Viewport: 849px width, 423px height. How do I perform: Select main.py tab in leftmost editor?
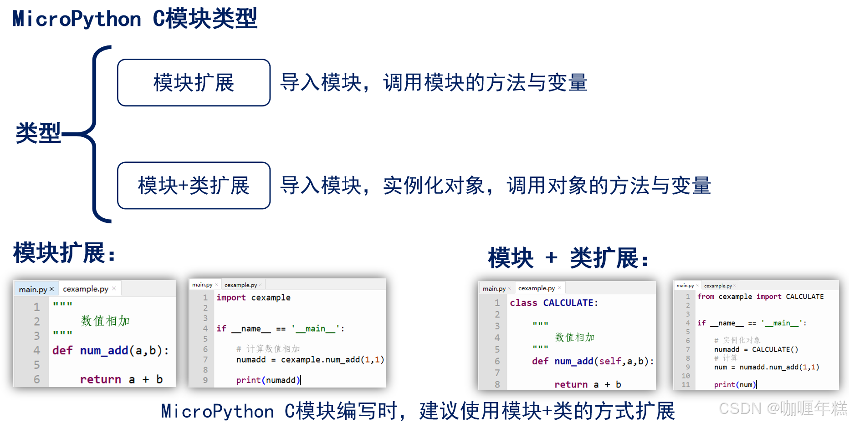pyautogui.click(x=33, y=289)
